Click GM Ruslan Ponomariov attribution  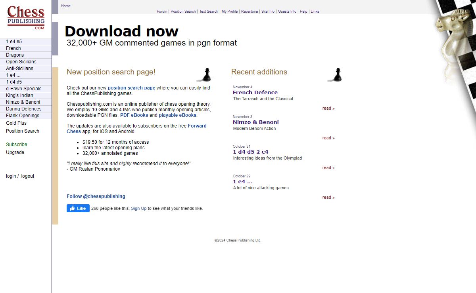tap(93, 169)
